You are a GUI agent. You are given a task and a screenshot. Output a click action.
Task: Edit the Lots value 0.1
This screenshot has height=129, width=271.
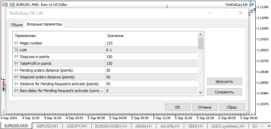151,50
